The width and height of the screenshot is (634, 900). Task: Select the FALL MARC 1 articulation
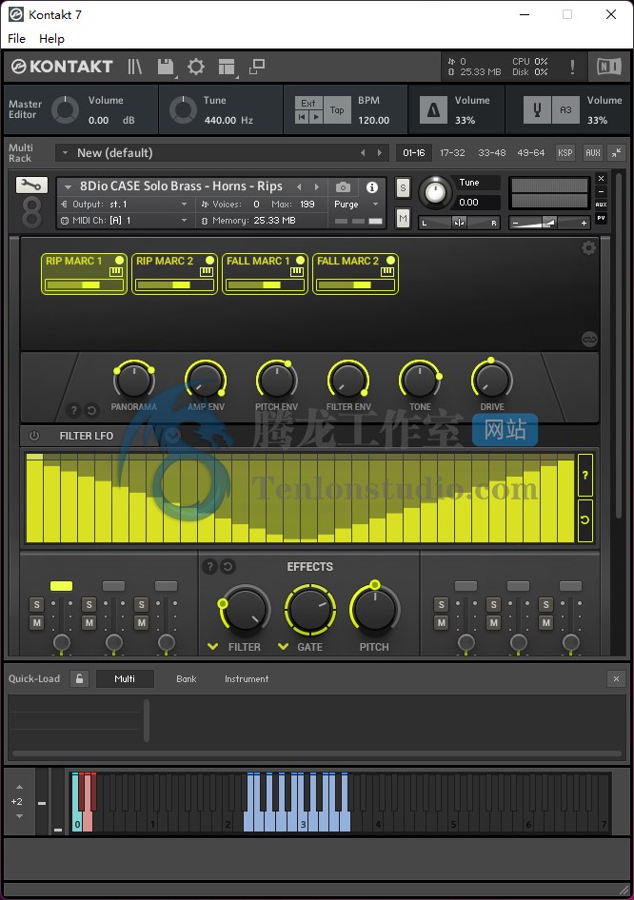[x=265, y=274]
